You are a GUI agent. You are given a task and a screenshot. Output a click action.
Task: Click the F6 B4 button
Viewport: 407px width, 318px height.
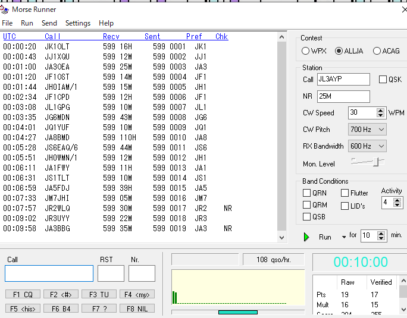click(61, 308)
